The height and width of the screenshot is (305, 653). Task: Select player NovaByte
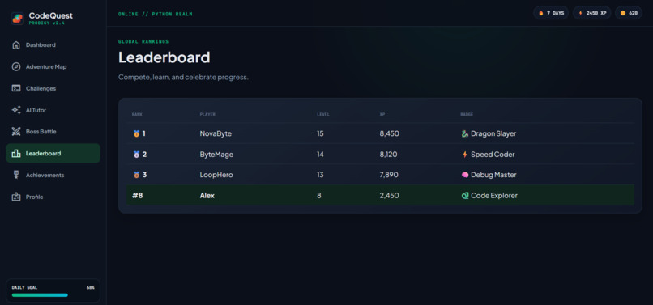coord(216,133)
